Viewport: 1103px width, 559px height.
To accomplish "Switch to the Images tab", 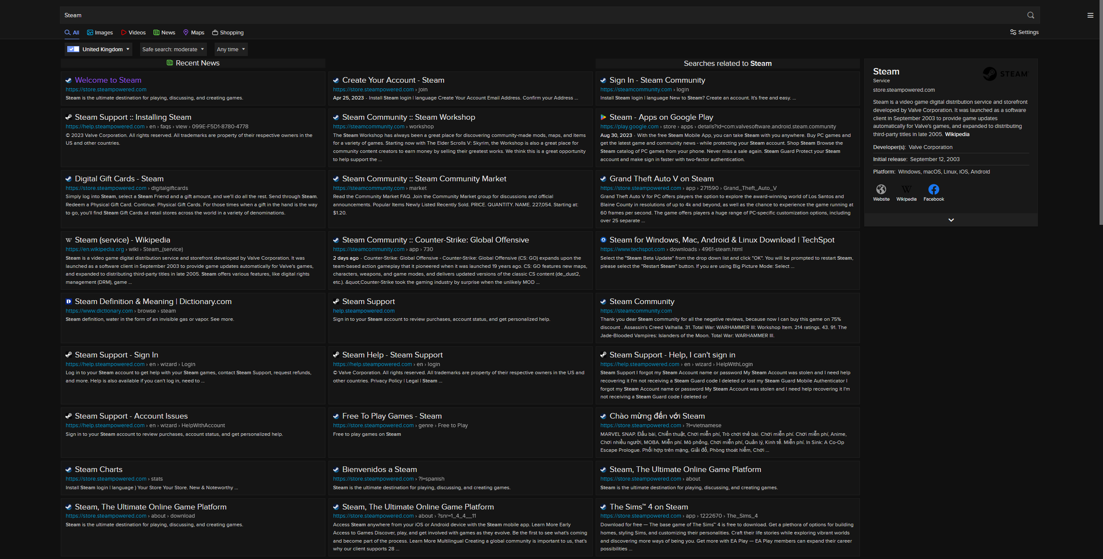I will pyautogui.click(x=100, y=32).
